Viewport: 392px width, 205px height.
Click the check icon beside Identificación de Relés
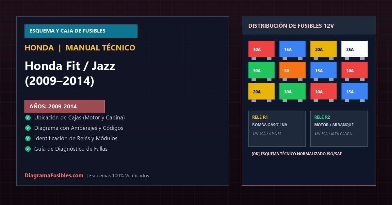point(27,138)
